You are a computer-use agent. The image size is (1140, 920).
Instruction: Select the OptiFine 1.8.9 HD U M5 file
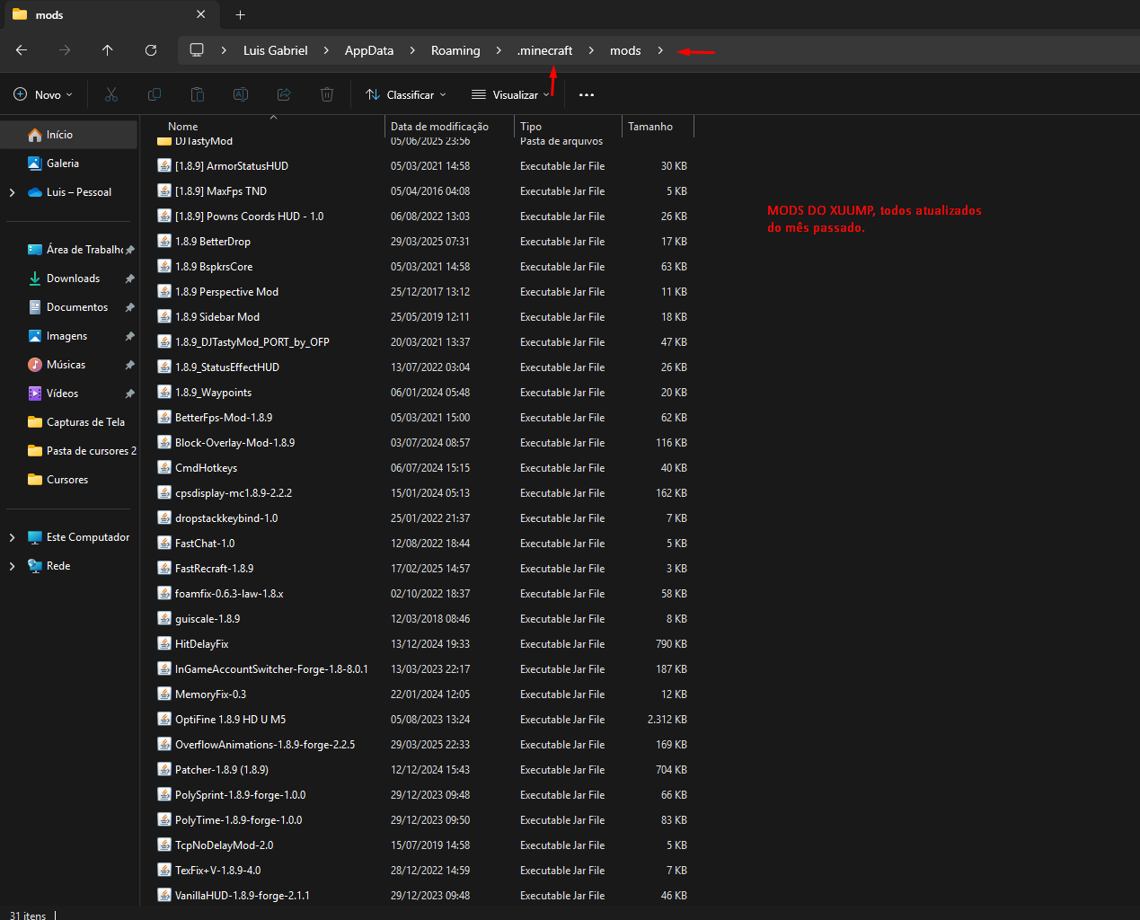click(422, 720)
